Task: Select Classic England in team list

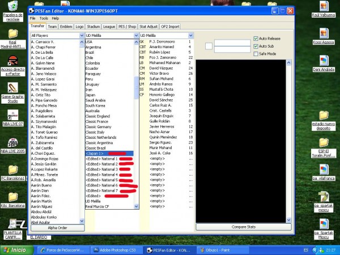Action: (x=109, y=116)
